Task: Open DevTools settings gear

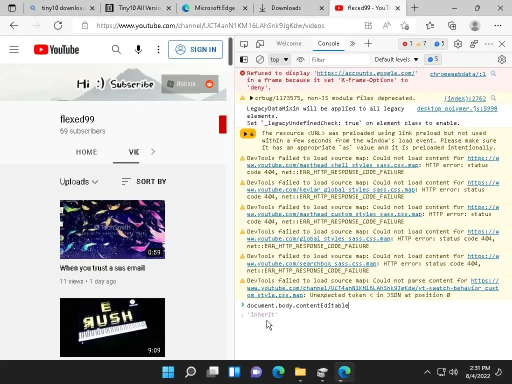Action: (x=458, y=44)
